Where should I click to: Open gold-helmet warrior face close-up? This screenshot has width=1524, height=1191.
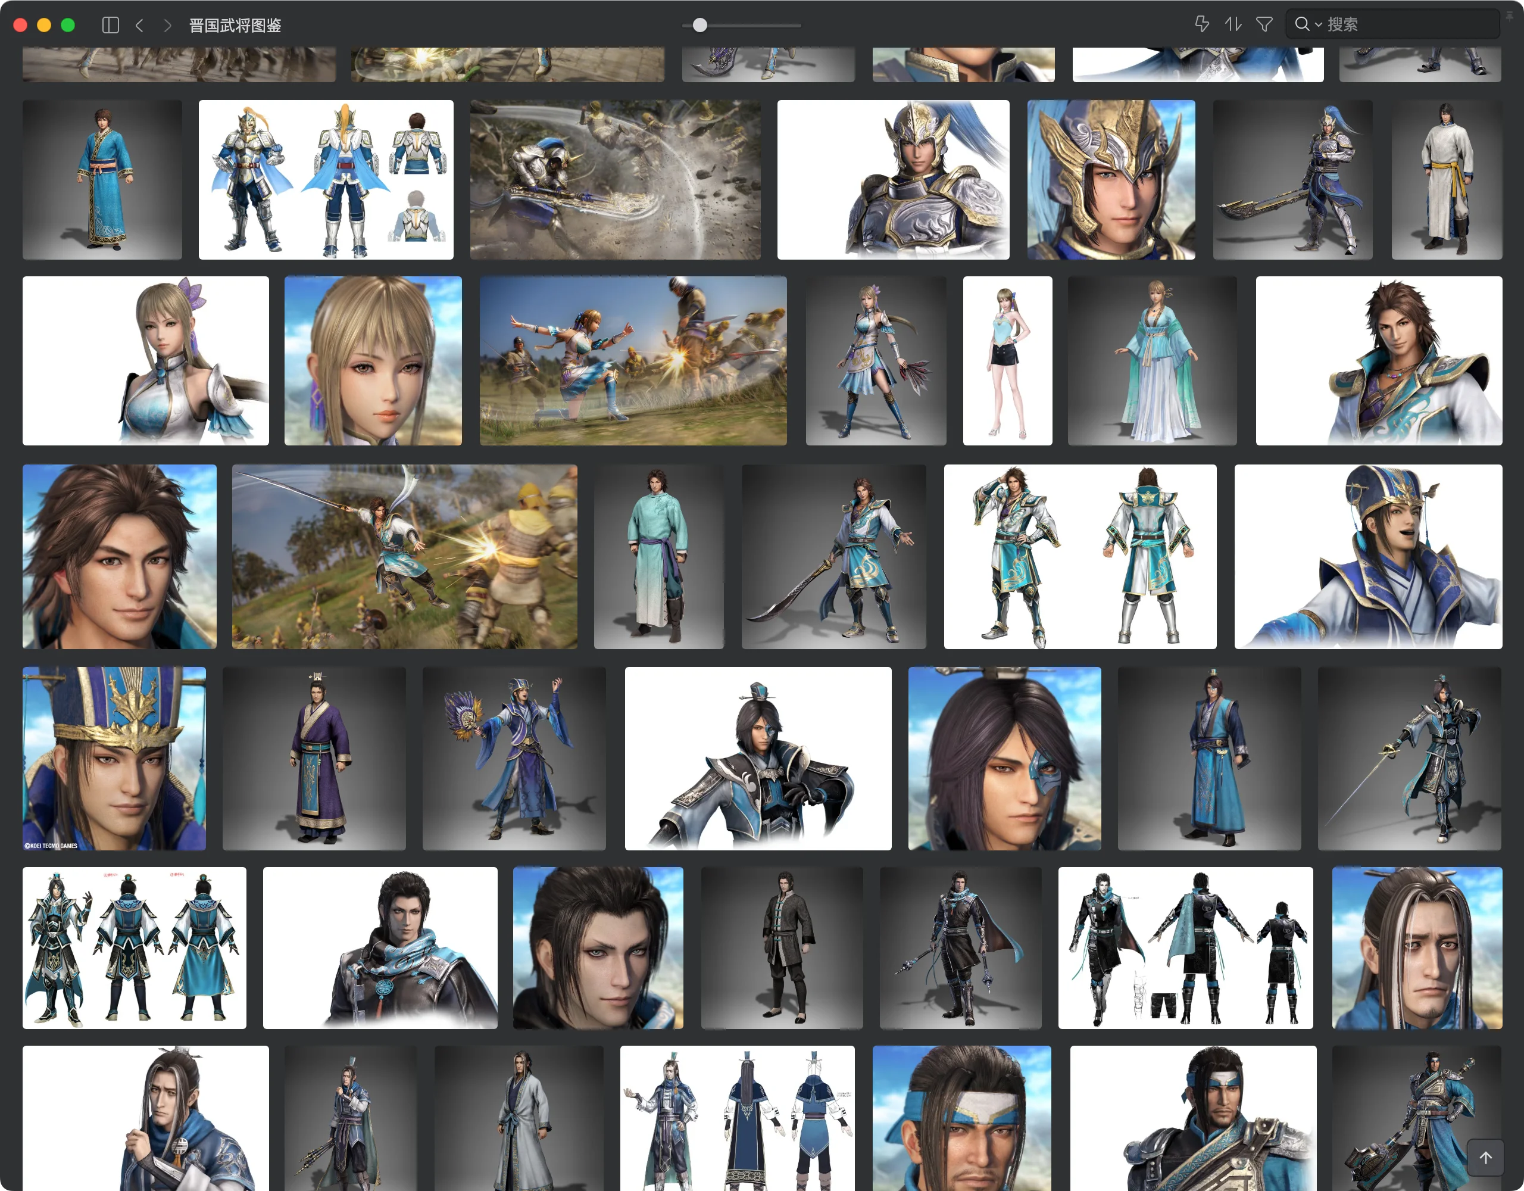point(1111,179)
